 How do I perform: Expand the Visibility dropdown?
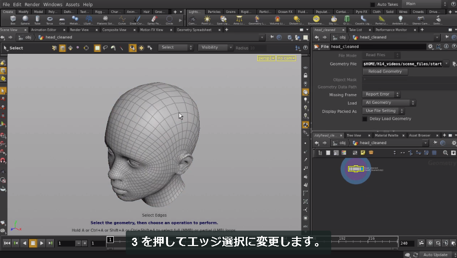click(216, 47)
